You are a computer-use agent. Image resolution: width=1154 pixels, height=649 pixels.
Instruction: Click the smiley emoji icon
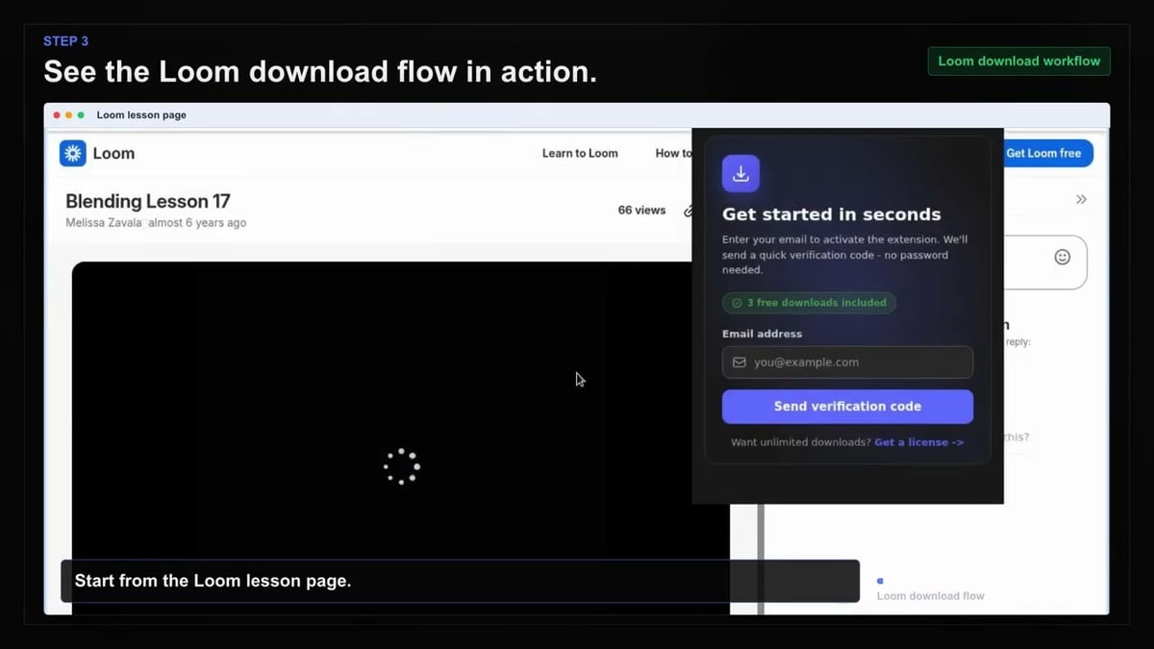point(1063,257)
